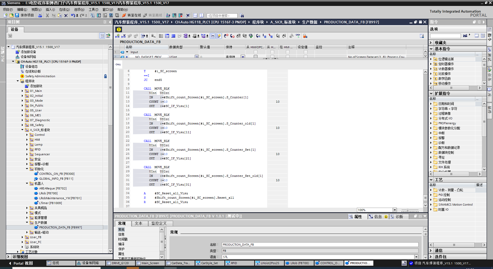Toggle the 设定值 checkbox in Input row

(306, 52)
